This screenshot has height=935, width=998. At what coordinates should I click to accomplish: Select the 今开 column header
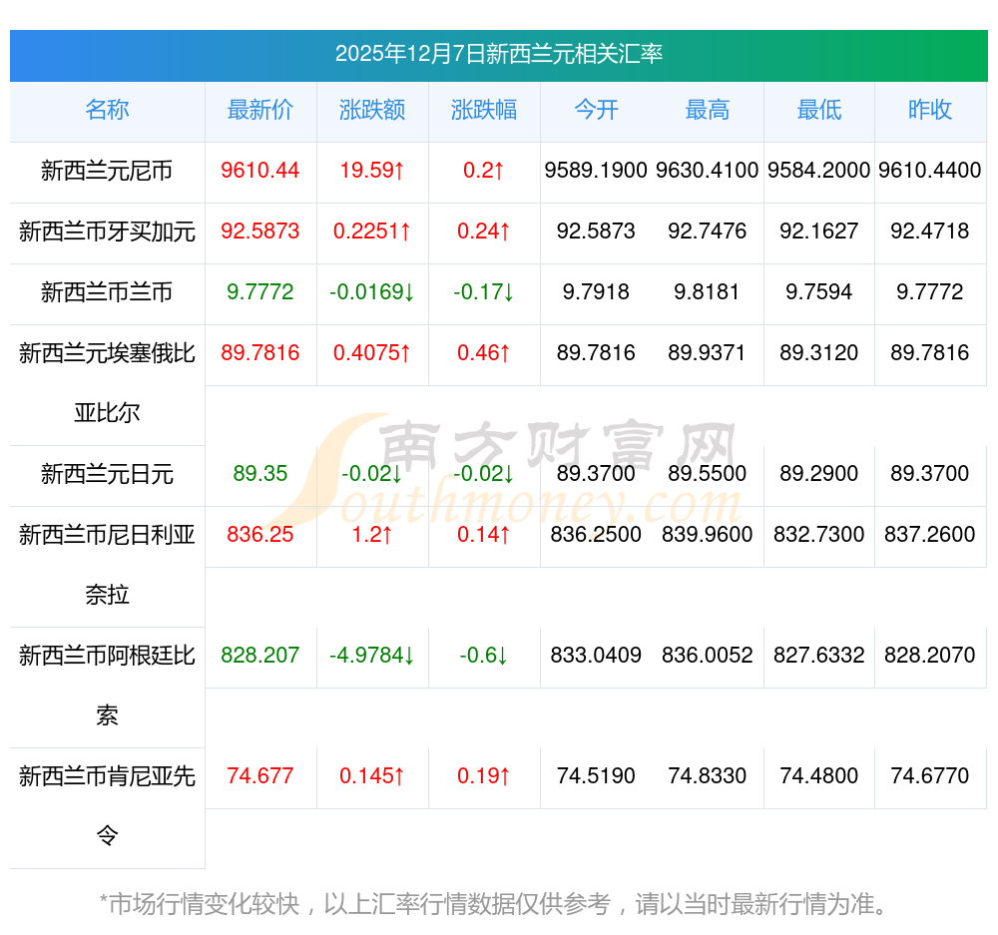[x=596, y=111]
